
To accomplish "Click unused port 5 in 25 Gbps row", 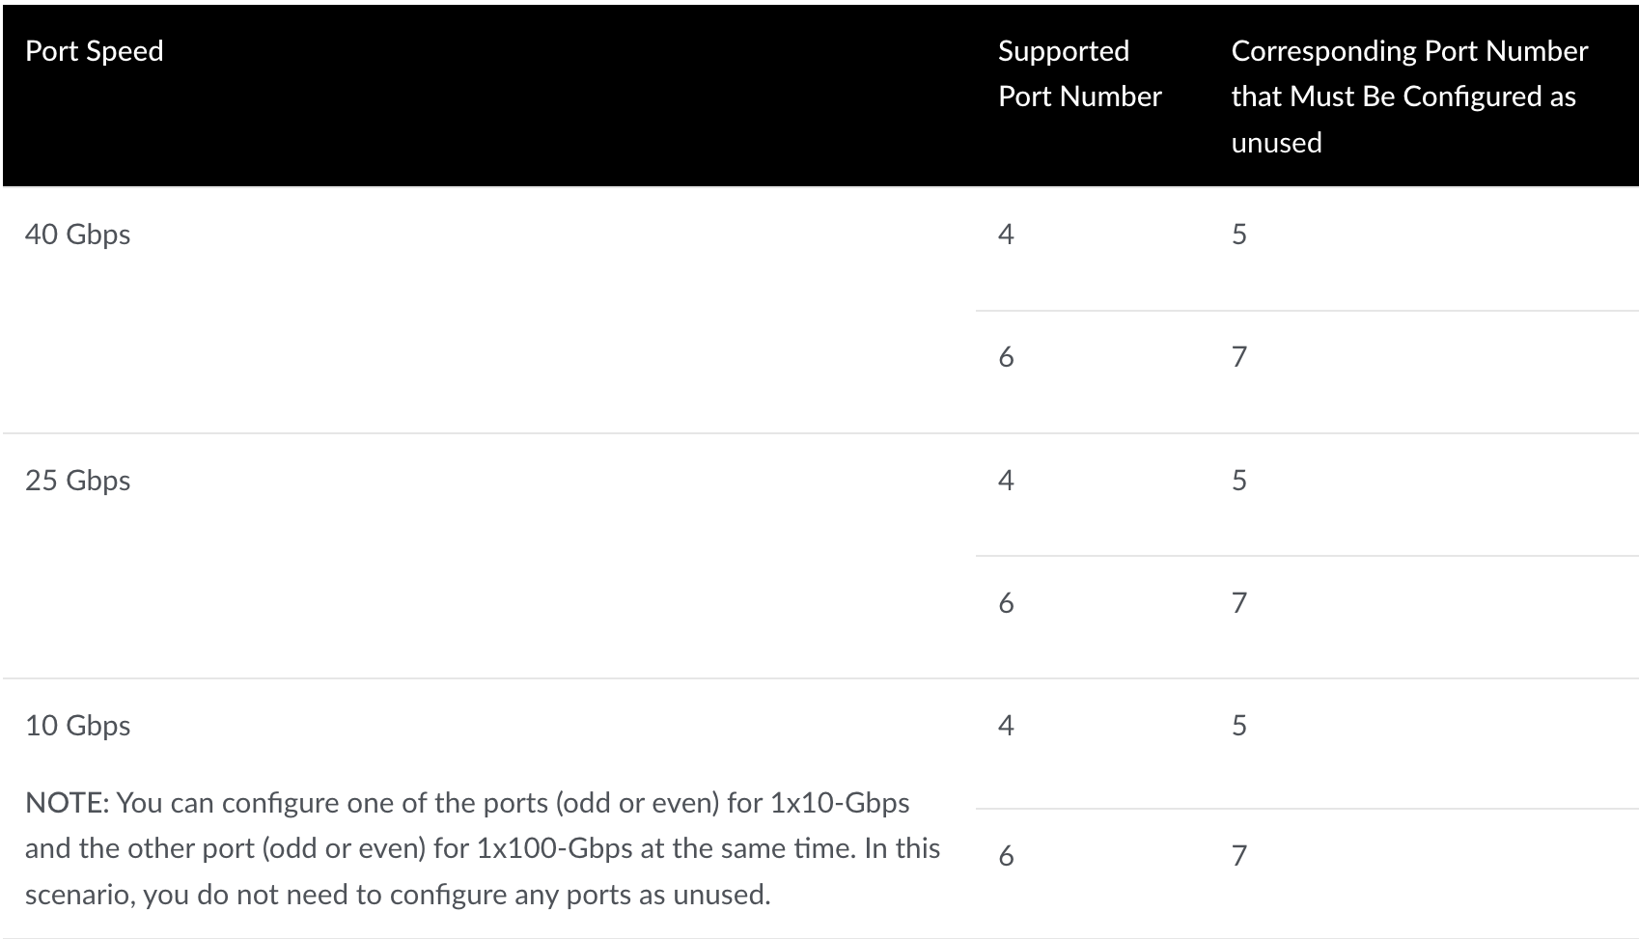I will (x=1239, y=481).
